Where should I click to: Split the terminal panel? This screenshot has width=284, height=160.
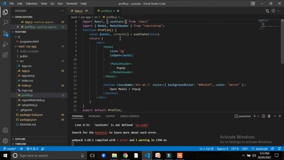tap(263, 116)
